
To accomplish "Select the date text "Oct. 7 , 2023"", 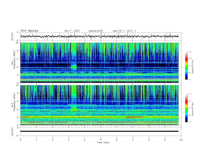I will (72, 31).
